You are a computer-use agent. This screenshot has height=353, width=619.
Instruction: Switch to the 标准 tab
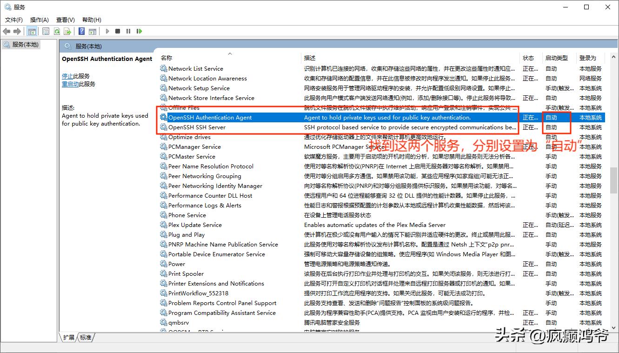click(86, 338)
